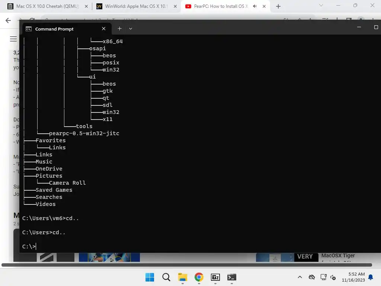Click the cartoon video thumbnail behind terminal
Screen dimensions: 381x286
[x=109, y=257]
